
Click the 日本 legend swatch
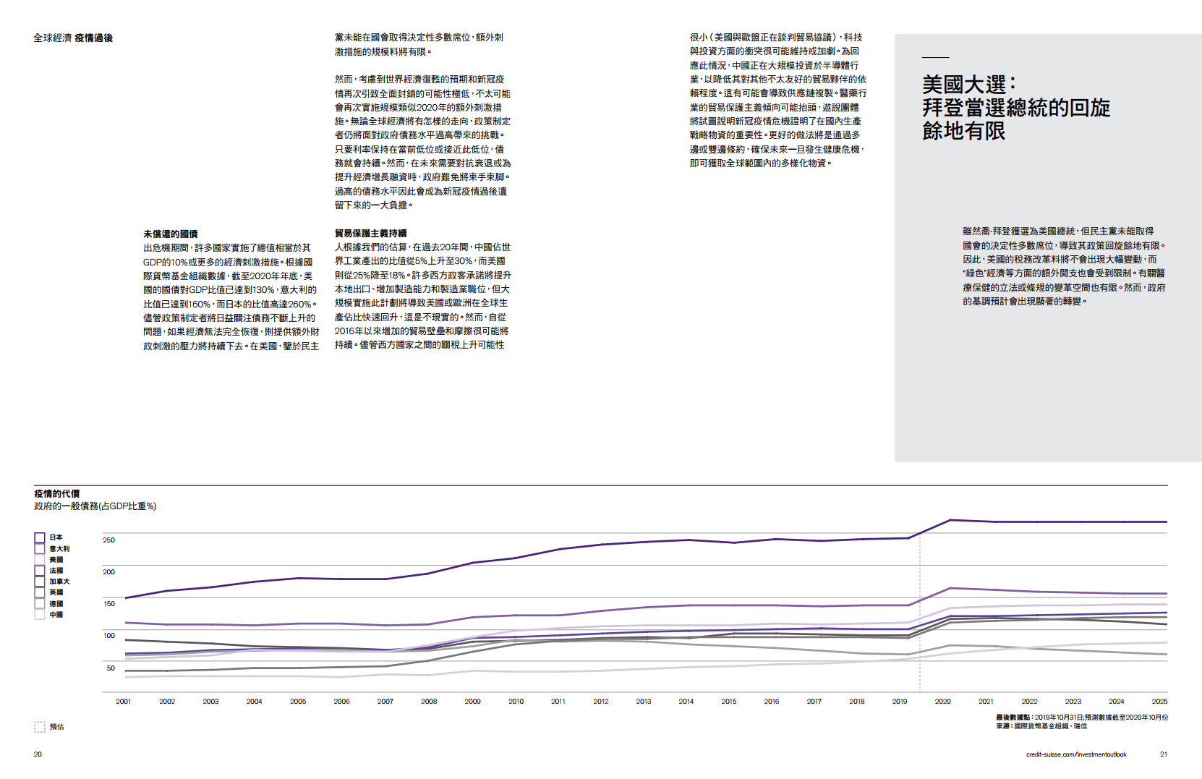click(x=40, y=537)
